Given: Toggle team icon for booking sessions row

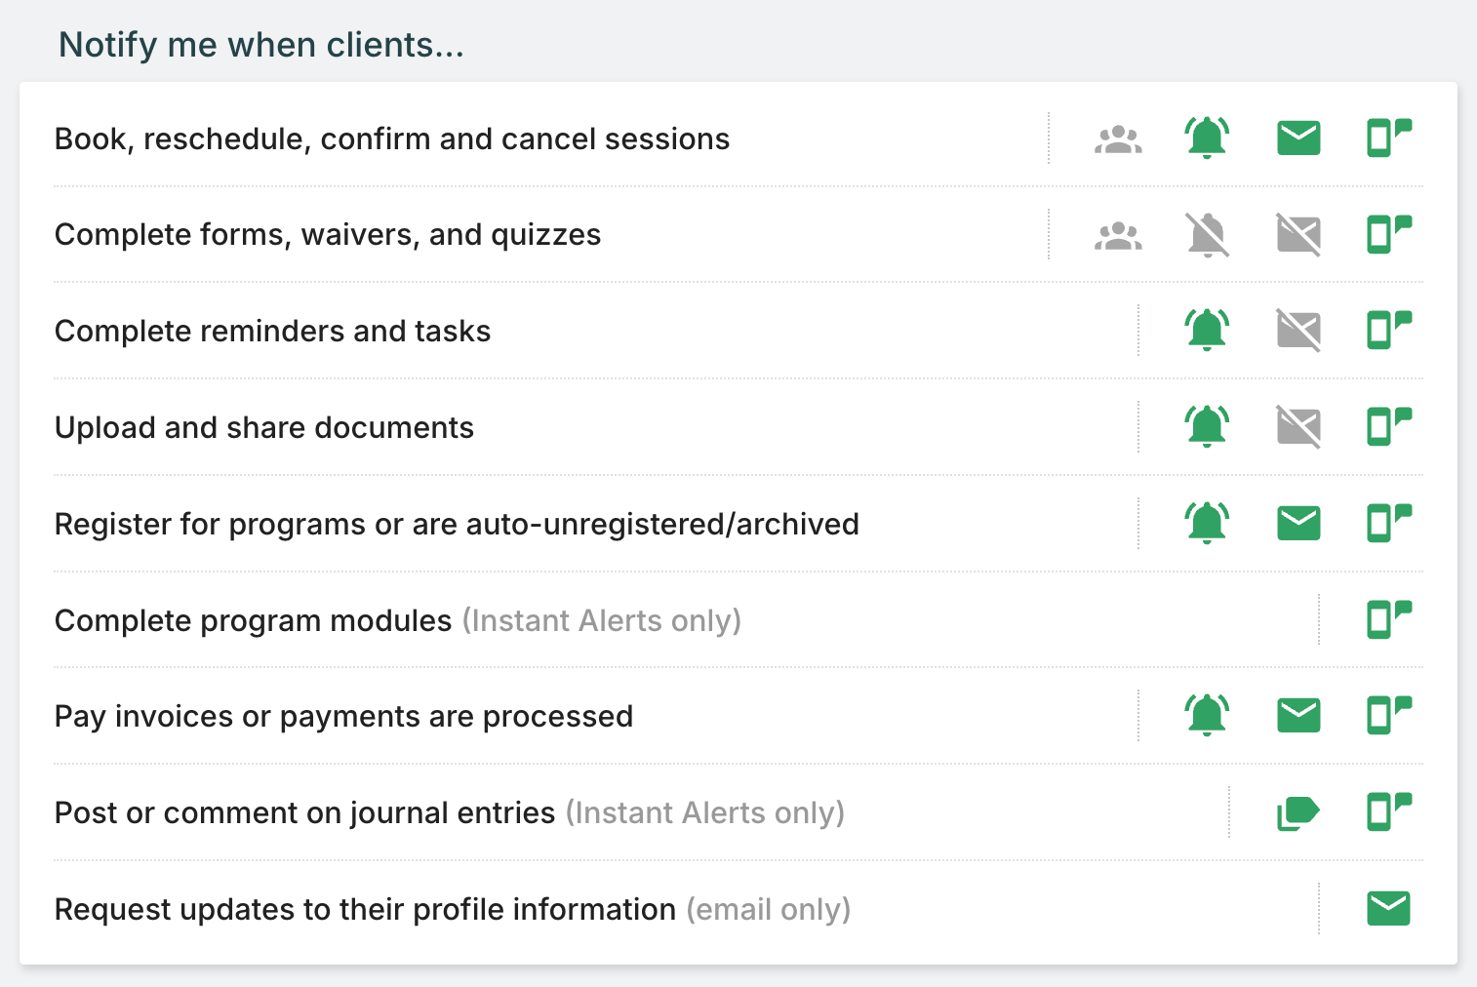Looking at the screenshot, I should (x=1118, y=139).
